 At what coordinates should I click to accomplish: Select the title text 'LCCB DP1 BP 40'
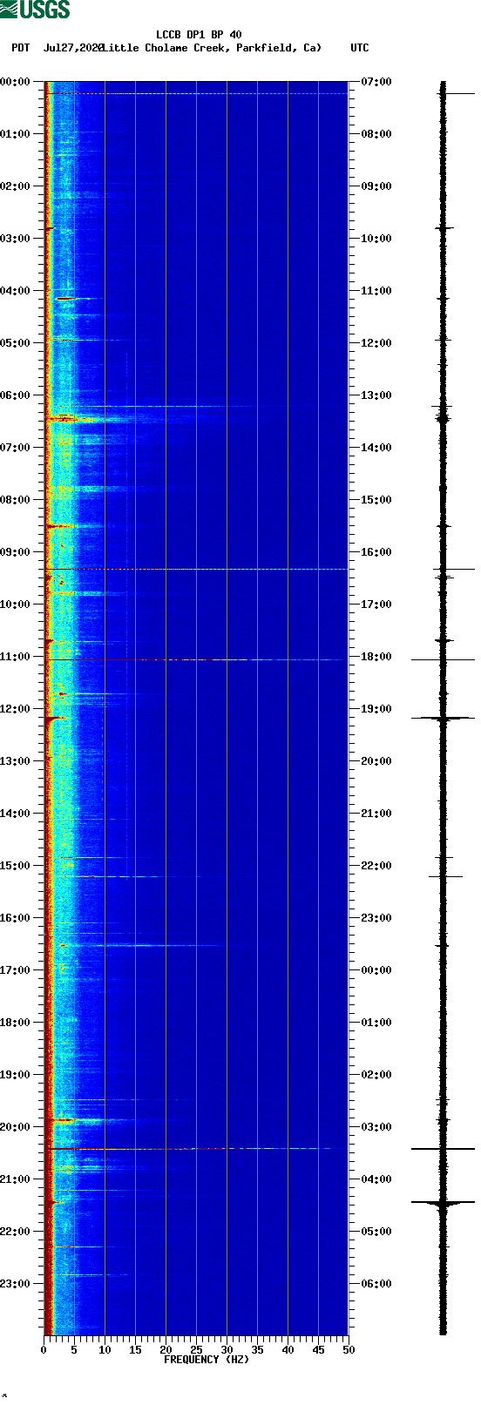pos(199,35)
